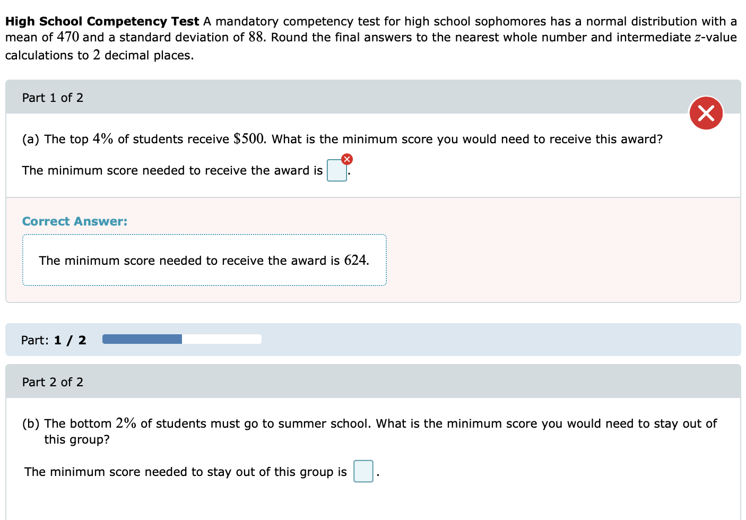
Task: Select the part (a) question text
Action: click(x=342, y=139)
